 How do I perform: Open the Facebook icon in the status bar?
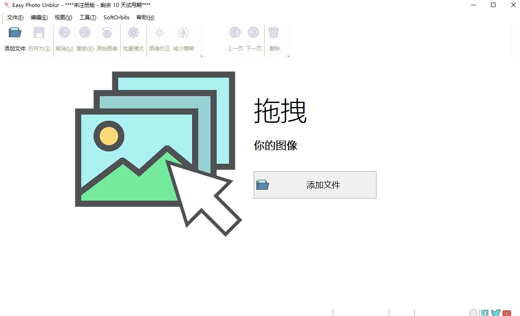484,312
